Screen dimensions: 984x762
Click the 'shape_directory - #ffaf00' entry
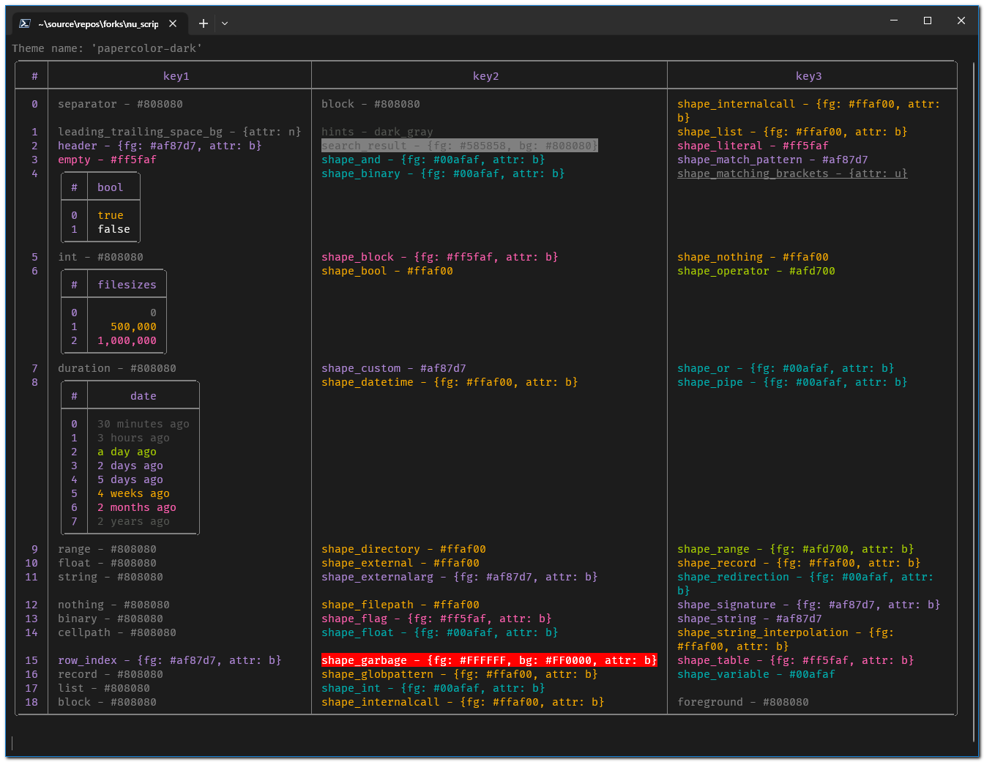point(403,549)
